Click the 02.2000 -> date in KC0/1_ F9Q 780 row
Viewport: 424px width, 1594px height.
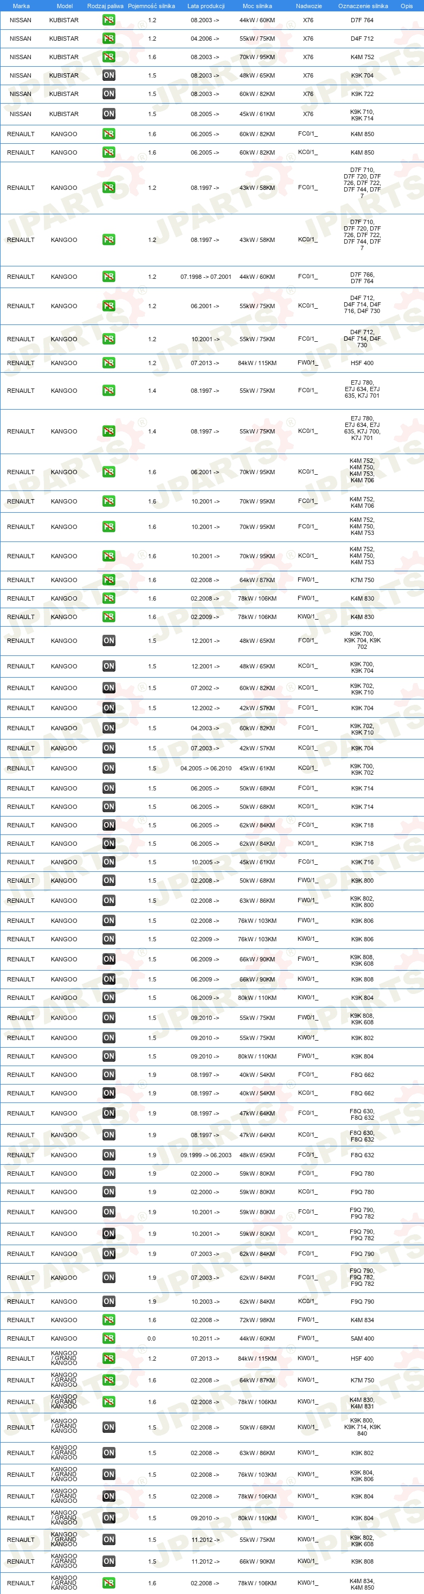[x=204, y=1192]
